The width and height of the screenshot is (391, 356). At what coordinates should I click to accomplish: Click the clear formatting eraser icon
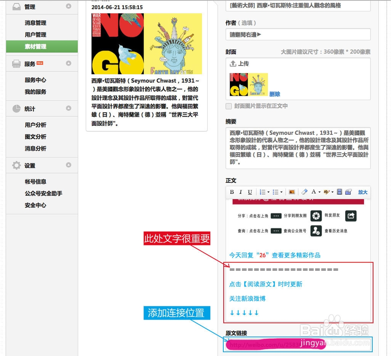(305, 192)
